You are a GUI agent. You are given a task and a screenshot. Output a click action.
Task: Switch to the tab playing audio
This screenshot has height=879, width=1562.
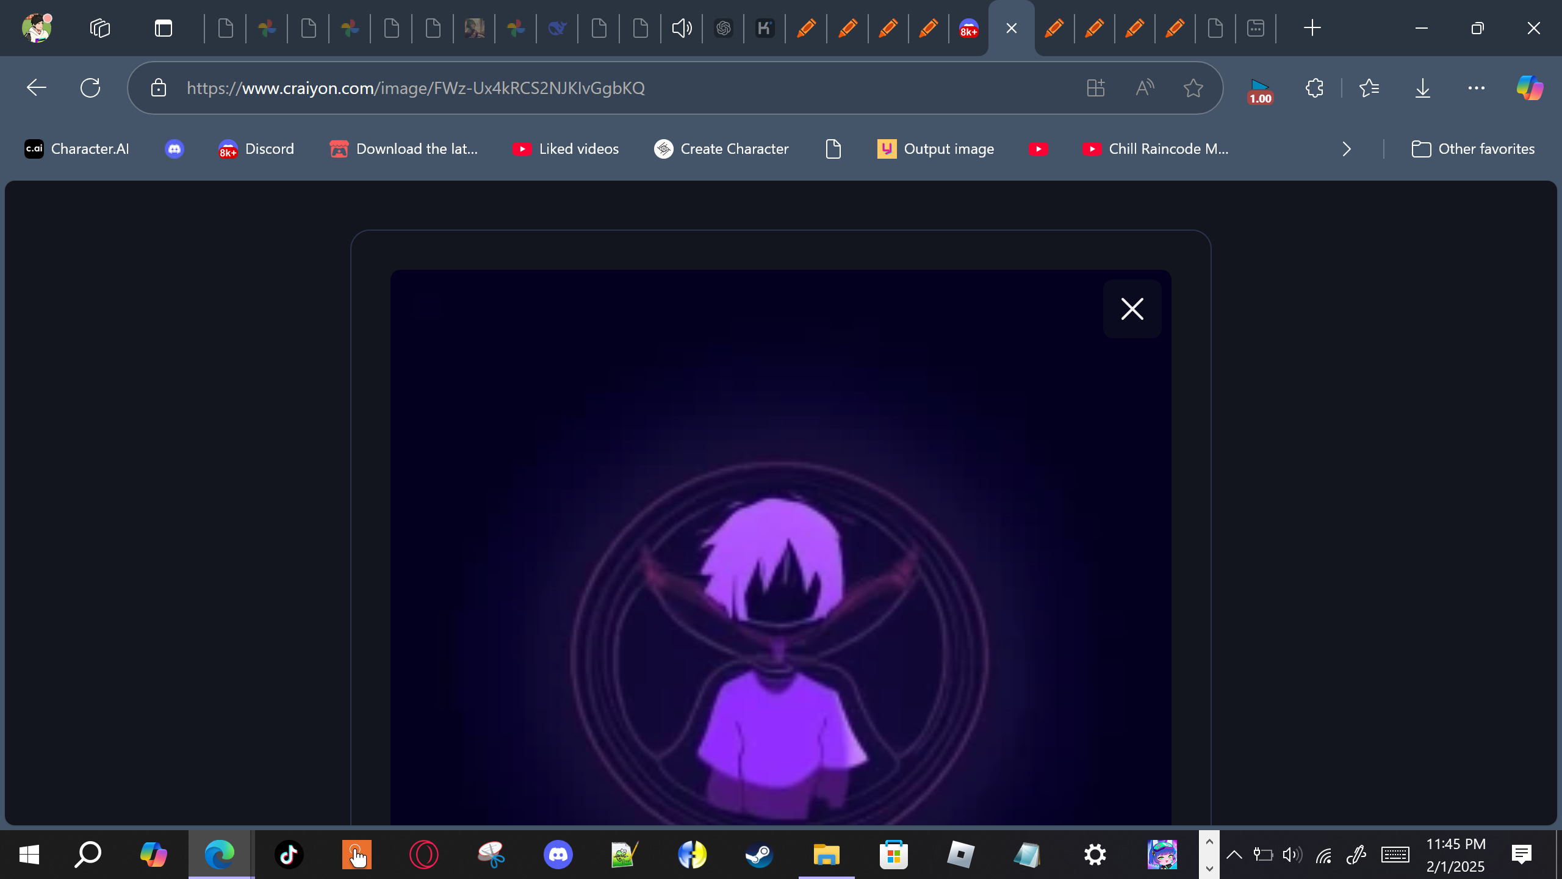[x=682, y=28]
